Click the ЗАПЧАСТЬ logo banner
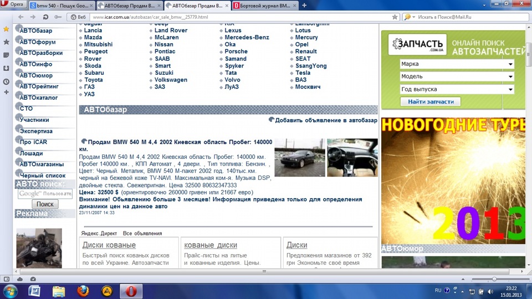This screenshot has height=299, width=532. [x=418, y=44]
